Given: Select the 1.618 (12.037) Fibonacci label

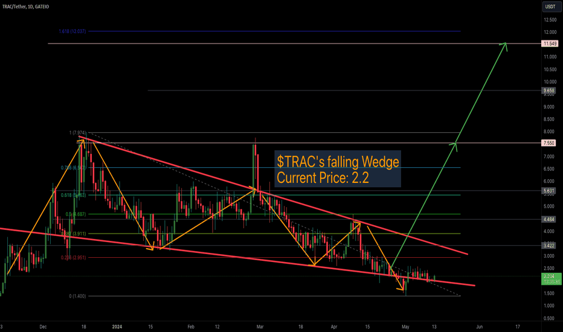Looking at the screenshot, I should point(72,31).
